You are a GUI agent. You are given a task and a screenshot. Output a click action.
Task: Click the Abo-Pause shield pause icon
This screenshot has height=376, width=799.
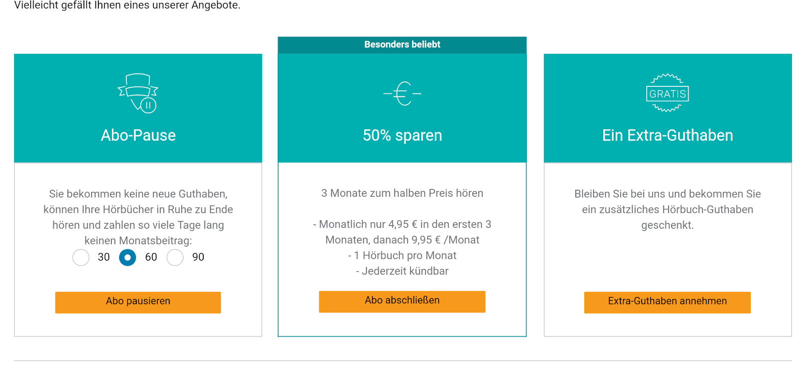pos(138,93)
